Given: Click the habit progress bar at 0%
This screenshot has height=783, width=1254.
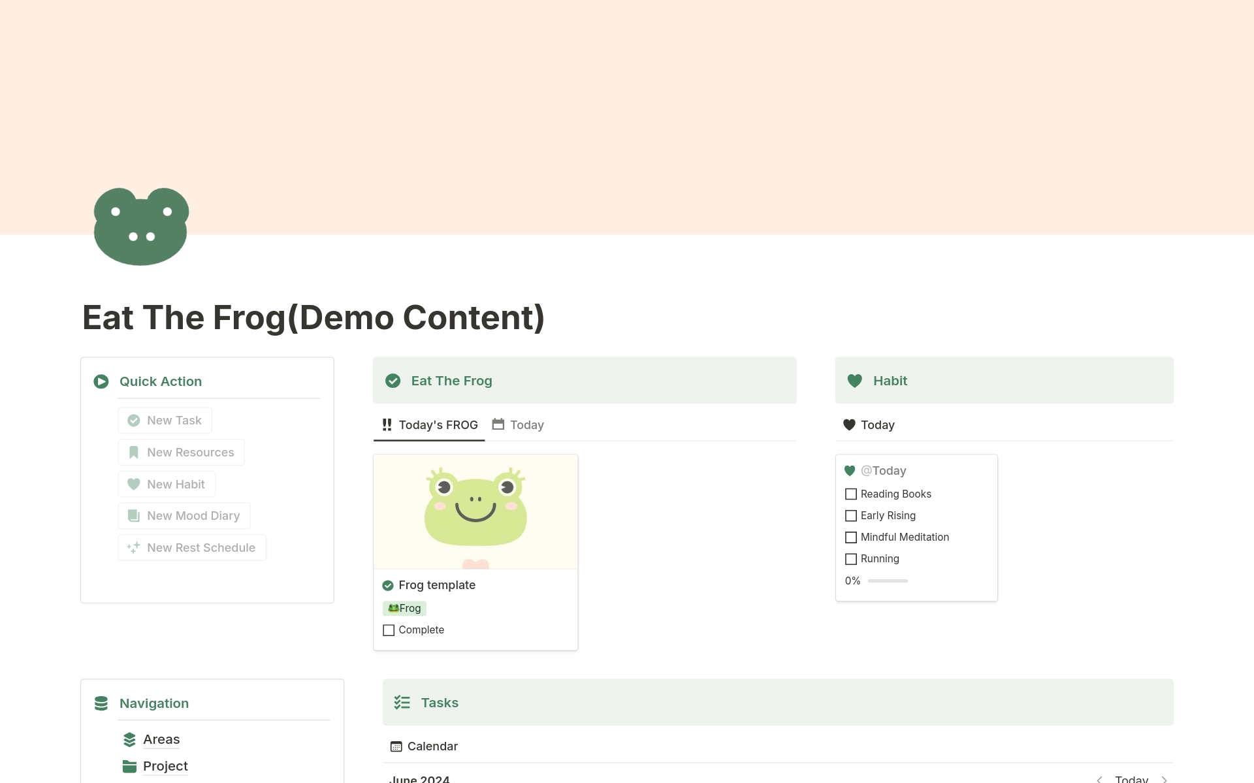Looking at the screenshot, I should [x=888, y=581].
